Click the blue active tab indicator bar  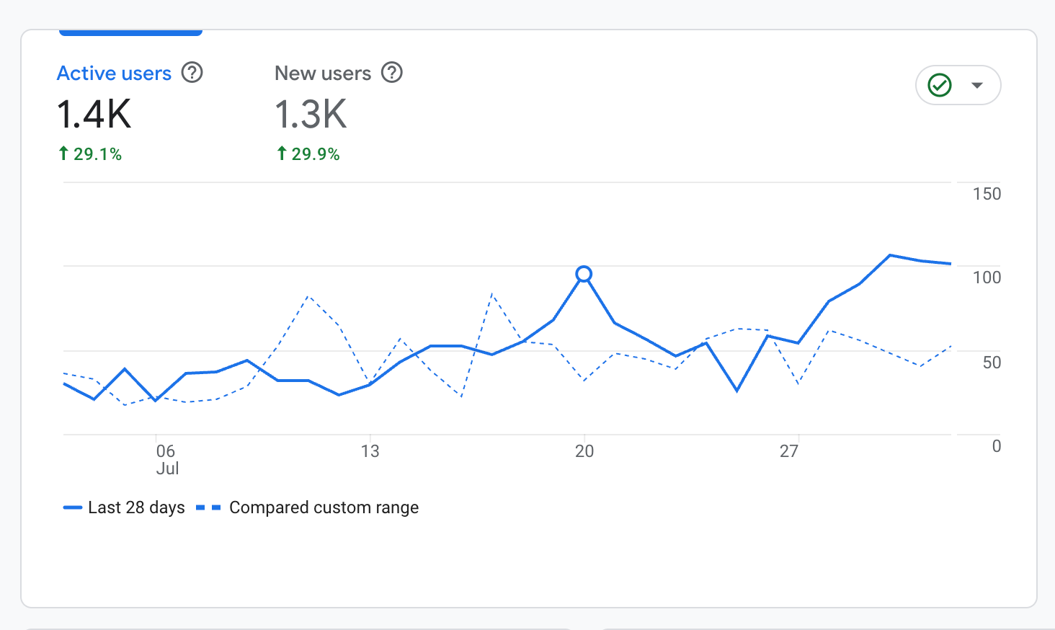(130, 32)
